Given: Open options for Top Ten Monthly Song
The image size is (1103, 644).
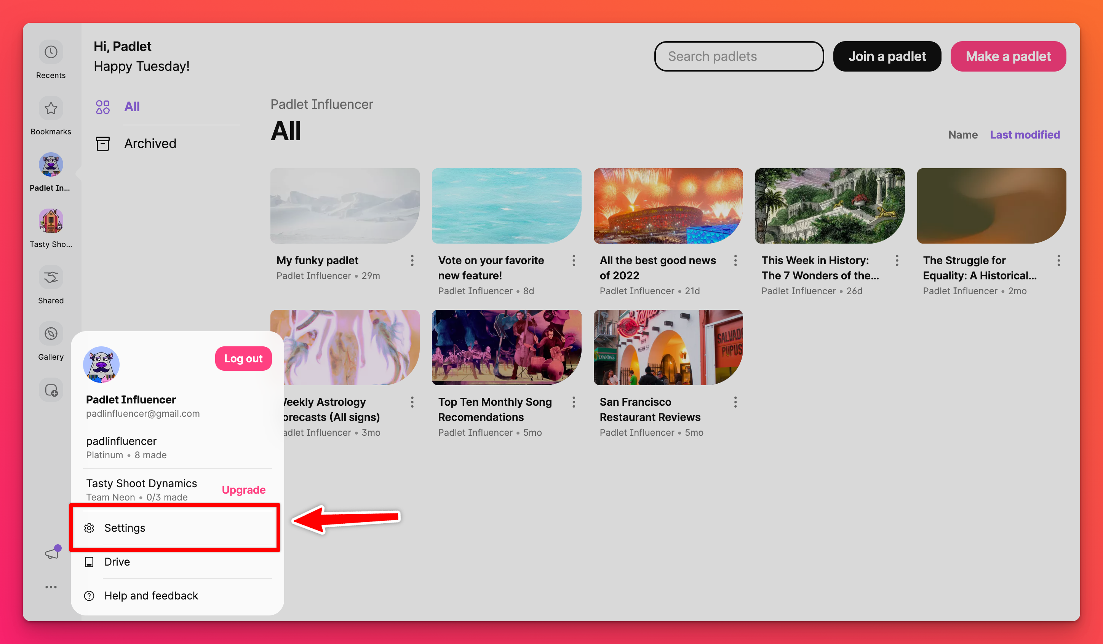Looking at the screenshot, I should point(574,402).
